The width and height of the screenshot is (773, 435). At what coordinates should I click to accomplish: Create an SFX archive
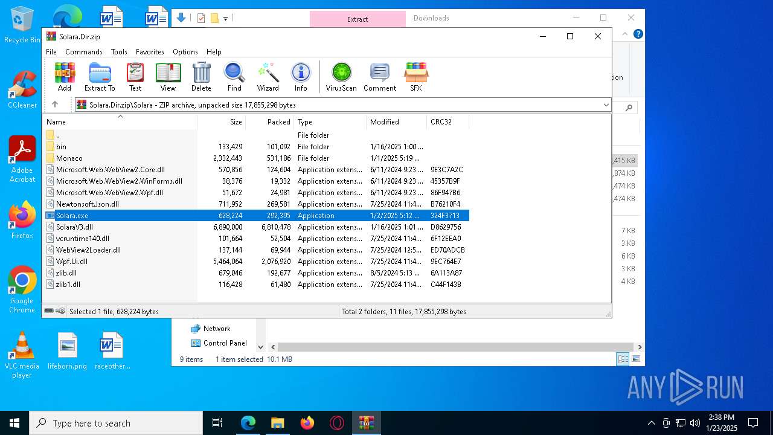tap(416, 77)
